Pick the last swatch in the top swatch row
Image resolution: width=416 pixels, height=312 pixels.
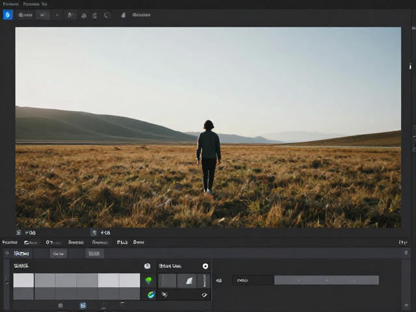click(129, 280)
